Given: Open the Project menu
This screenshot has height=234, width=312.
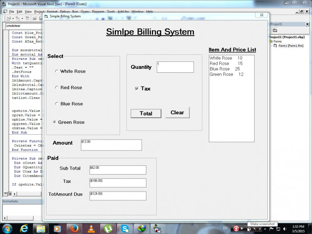Looking at the screenshot, I should pos(39,12).
